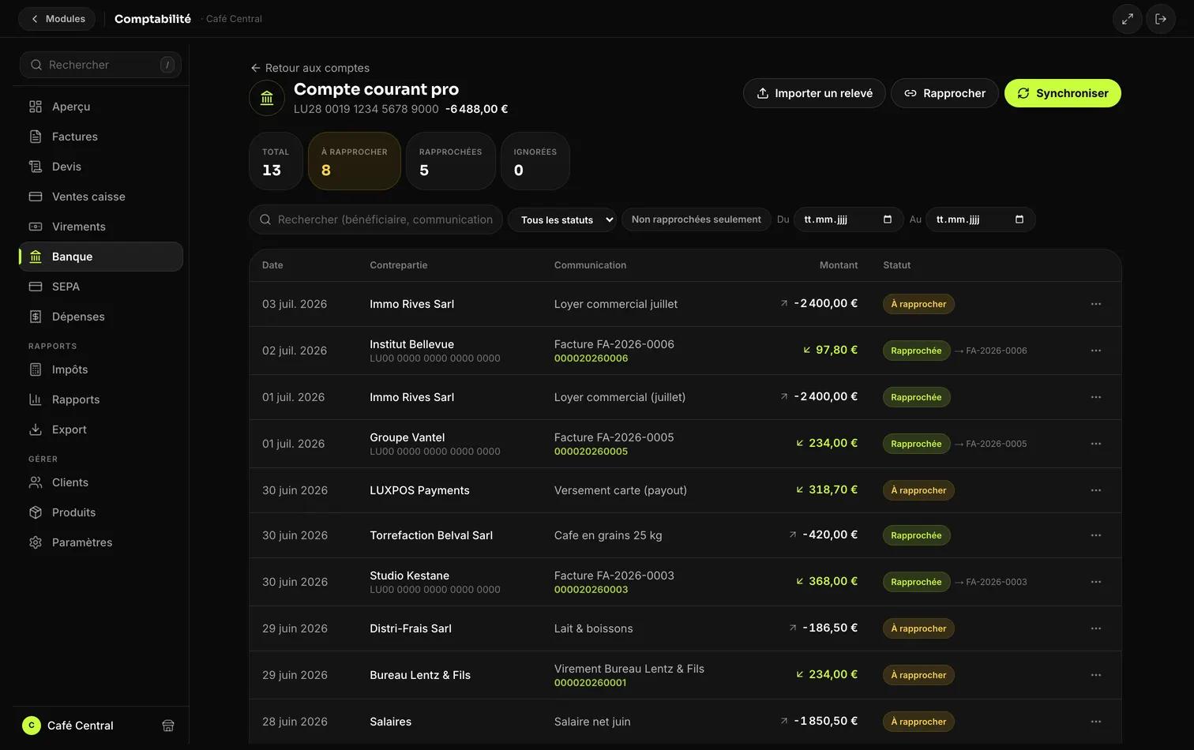Click the Au end date field

[980, 219]
